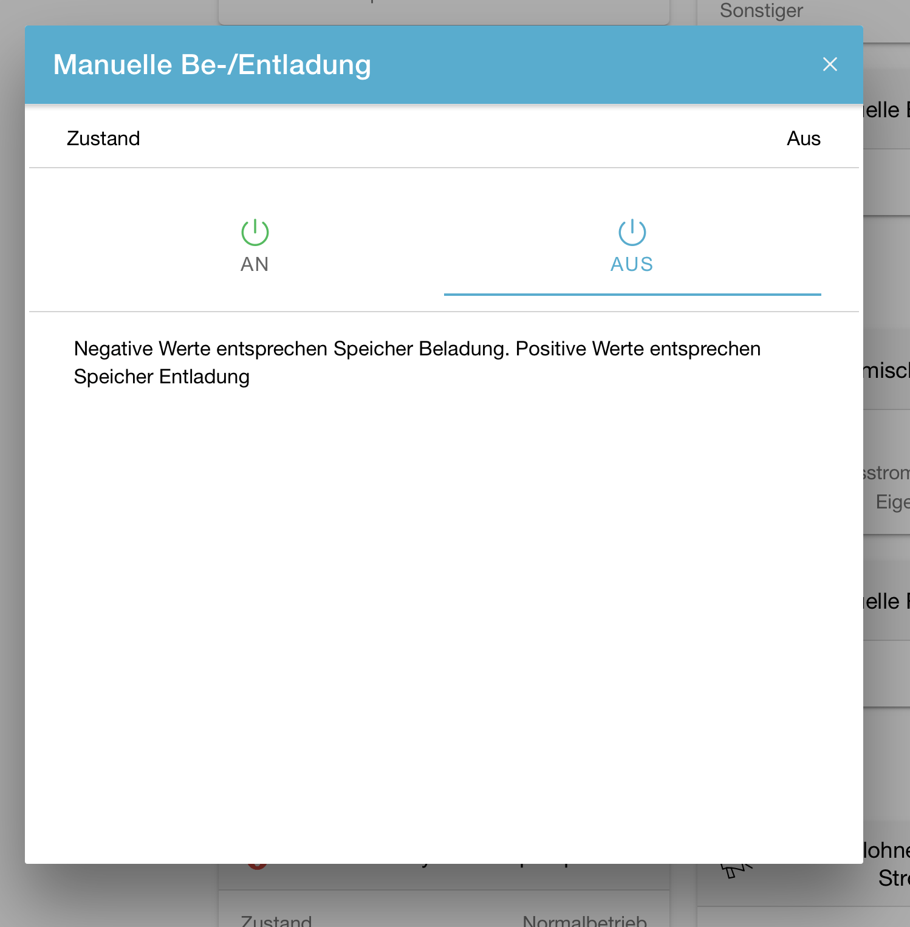
Task: Click the 'Aus' state value in dialog
Action: pos(803,139)
